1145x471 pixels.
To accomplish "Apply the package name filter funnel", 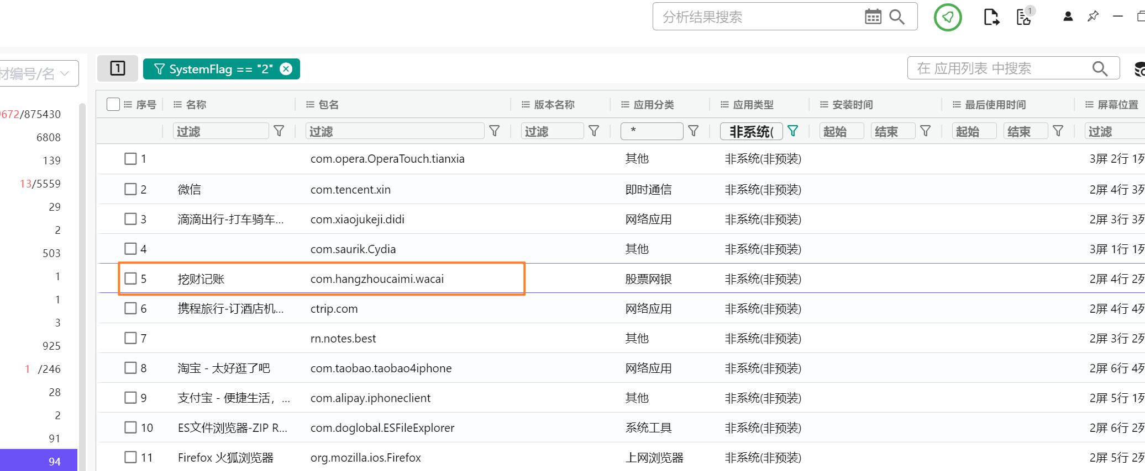I will (x=495, y=131).
